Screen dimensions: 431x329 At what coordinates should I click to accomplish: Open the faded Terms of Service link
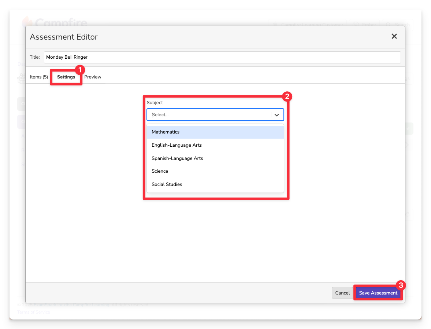(x=34, y=312)
